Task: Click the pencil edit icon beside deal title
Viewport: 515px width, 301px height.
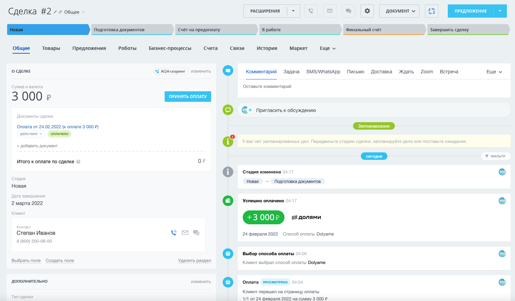Action: [x=55, y=12]
